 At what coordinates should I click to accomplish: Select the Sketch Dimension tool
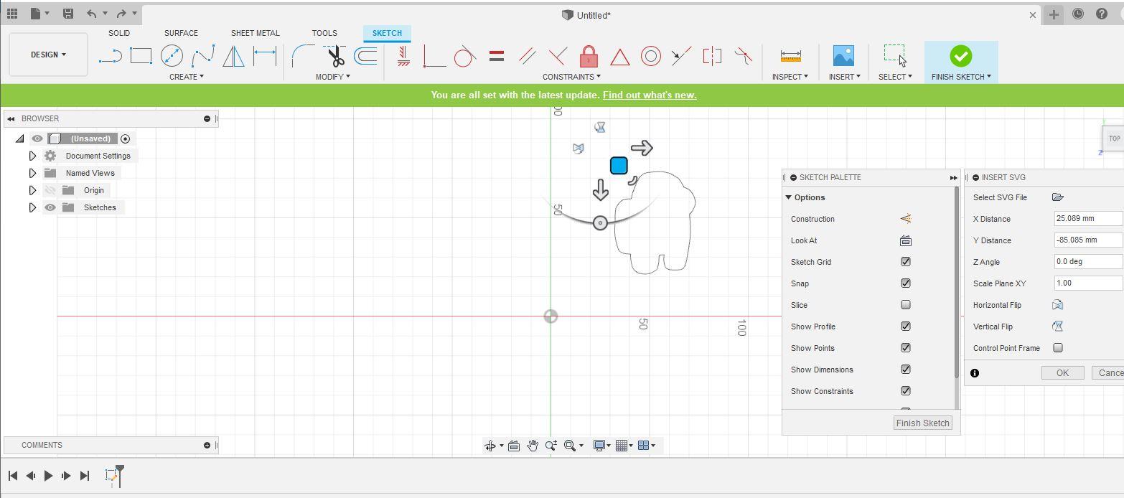265,55
